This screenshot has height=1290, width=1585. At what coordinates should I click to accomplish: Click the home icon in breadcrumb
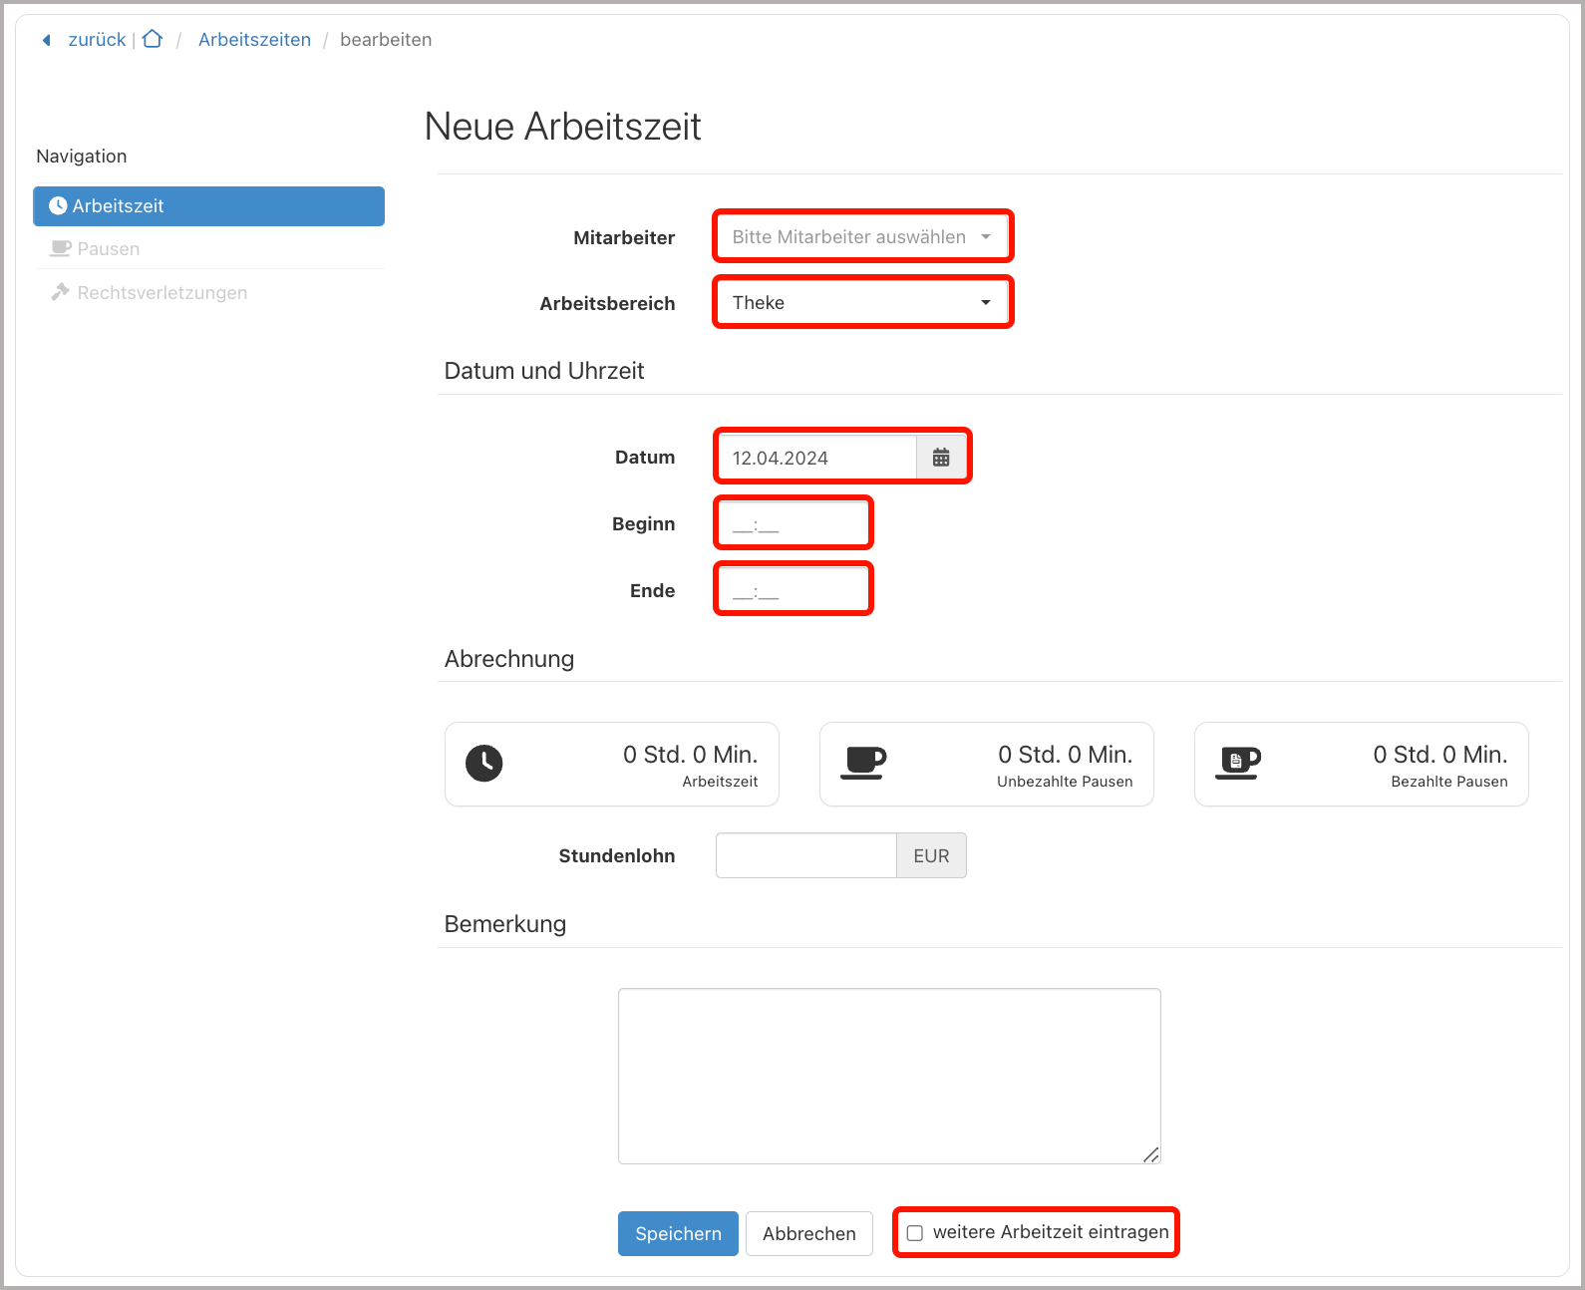click(x=153, y=40)
